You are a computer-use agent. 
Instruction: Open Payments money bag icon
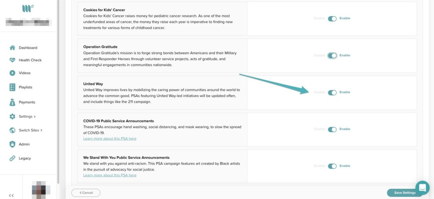tap(12, 102)
